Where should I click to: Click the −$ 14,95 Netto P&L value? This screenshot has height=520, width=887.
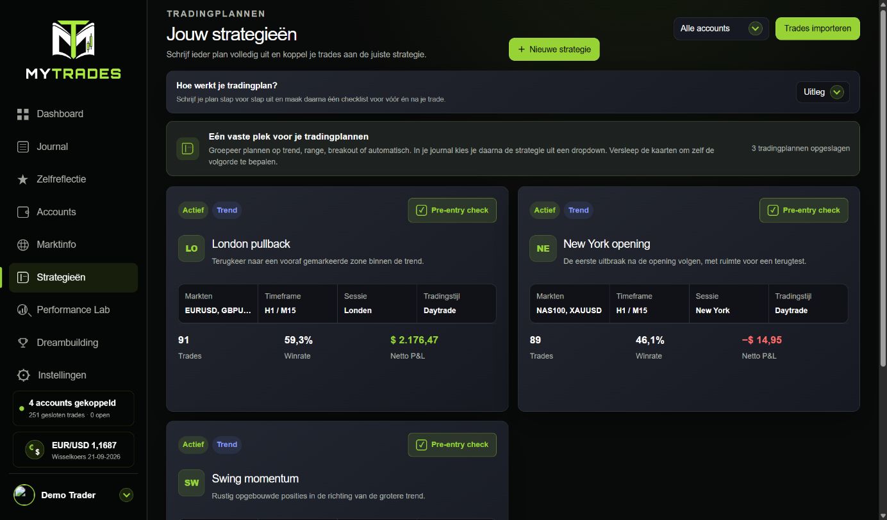tap(761, 340)
